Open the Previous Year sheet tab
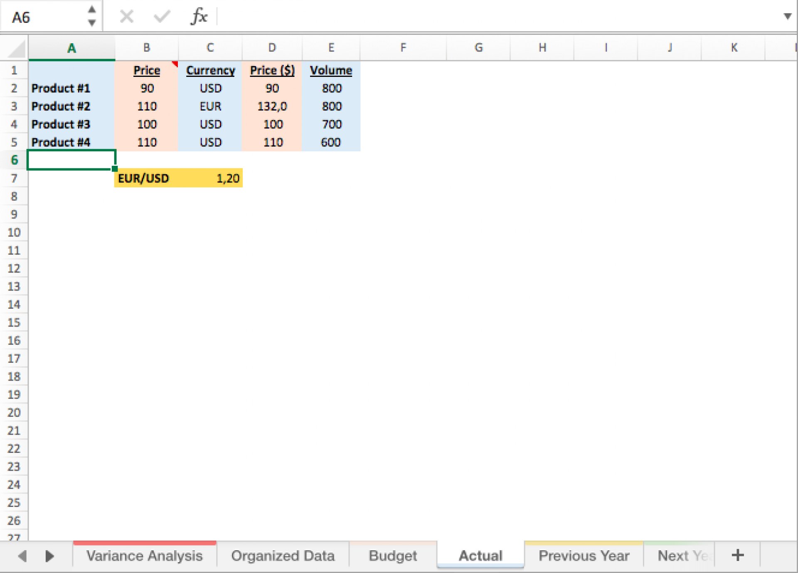 point(584,556)
